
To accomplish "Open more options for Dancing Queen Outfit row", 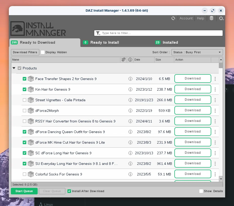I will (215, 132).
